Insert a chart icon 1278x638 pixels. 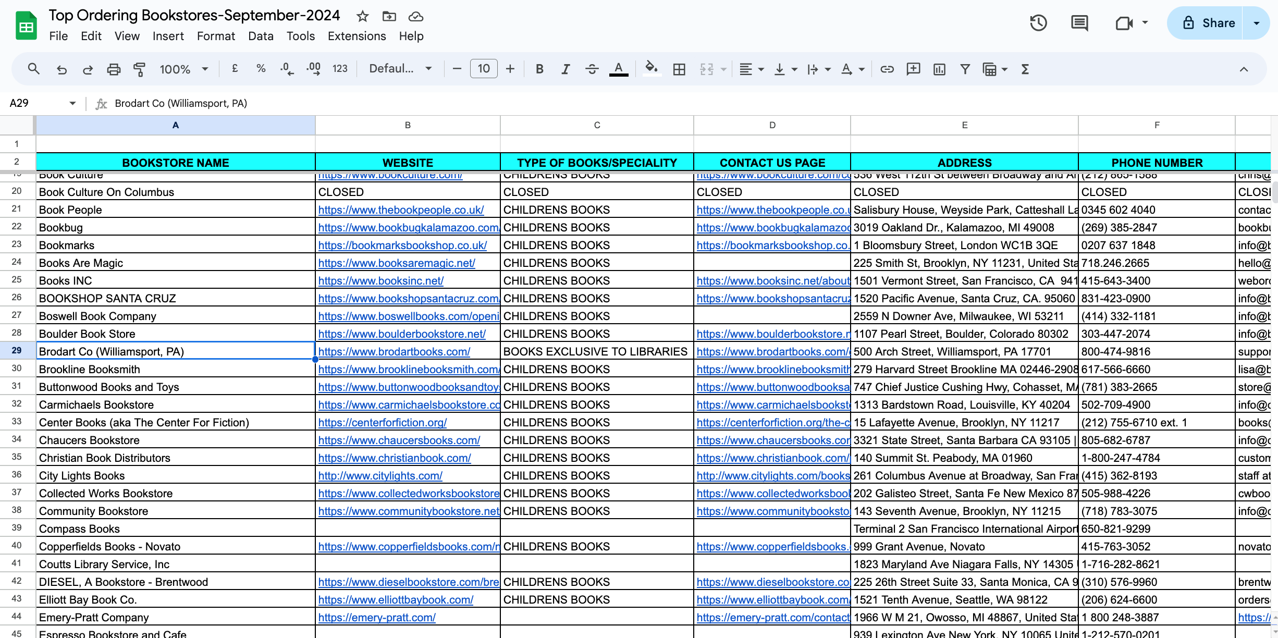click(x=939, y=69)
